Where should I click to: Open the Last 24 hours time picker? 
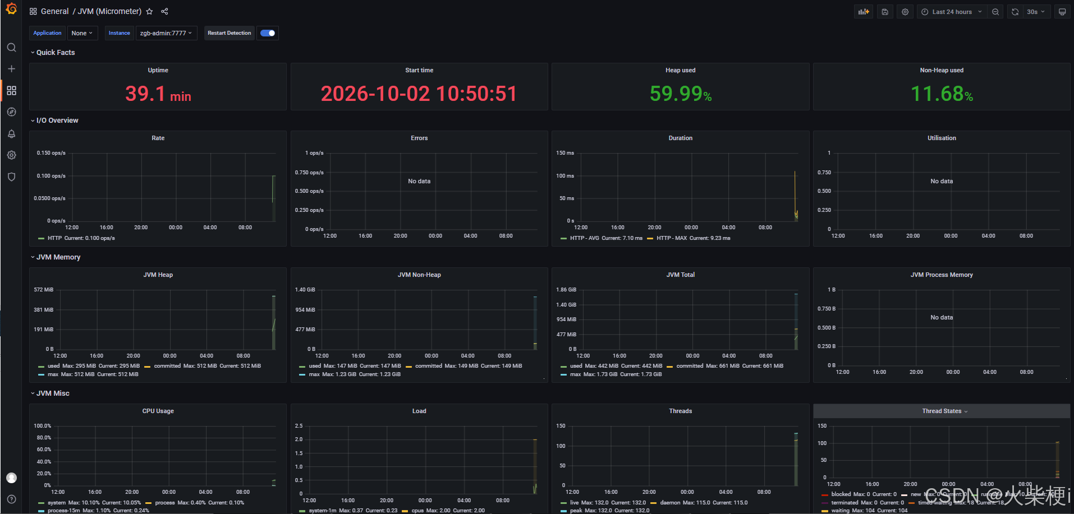(x=952, y=12)
